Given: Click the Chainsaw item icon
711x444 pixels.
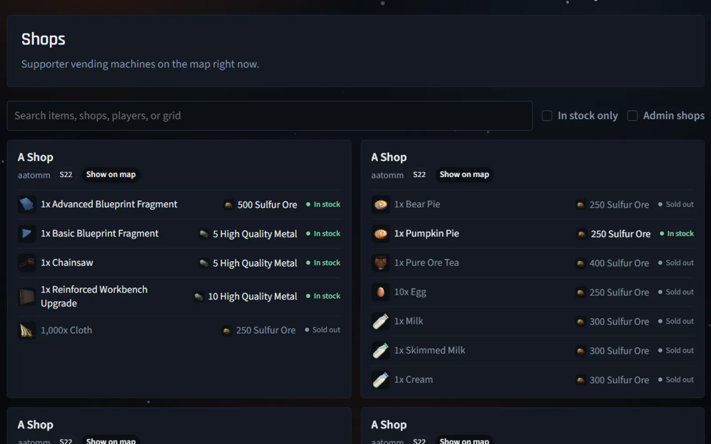Looking at the screenshot, I should 27,263.
